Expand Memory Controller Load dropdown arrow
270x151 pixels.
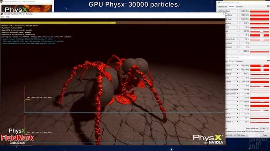pos(237,39)
